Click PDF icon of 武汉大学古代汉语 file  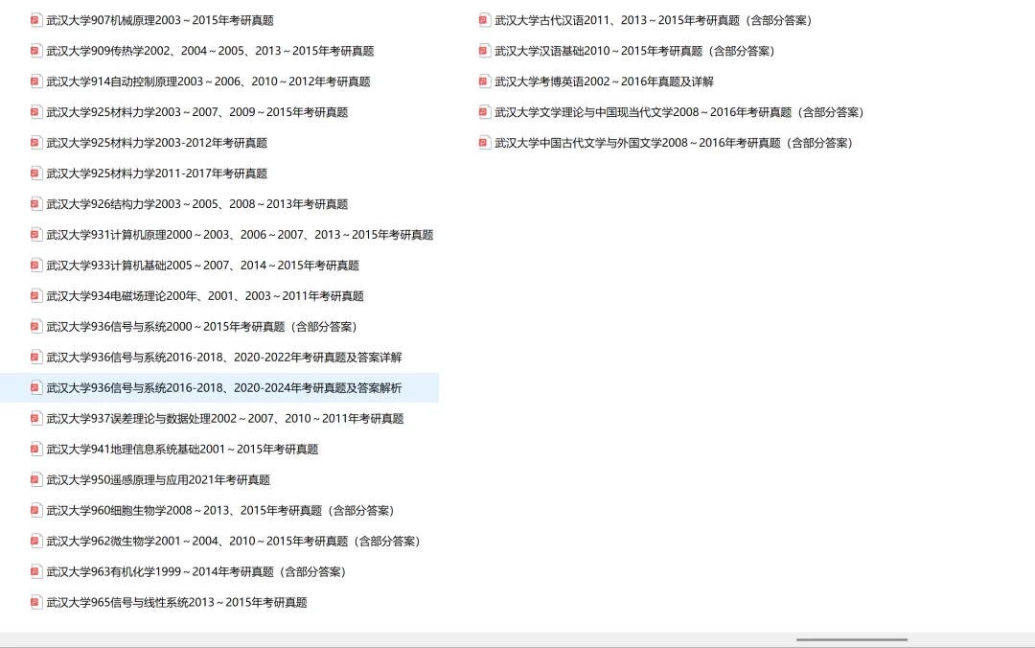485,20
